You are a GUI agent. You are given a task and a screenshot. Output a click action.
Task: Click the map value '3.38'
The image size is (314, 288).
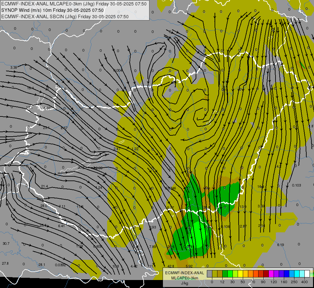[13, 68]
